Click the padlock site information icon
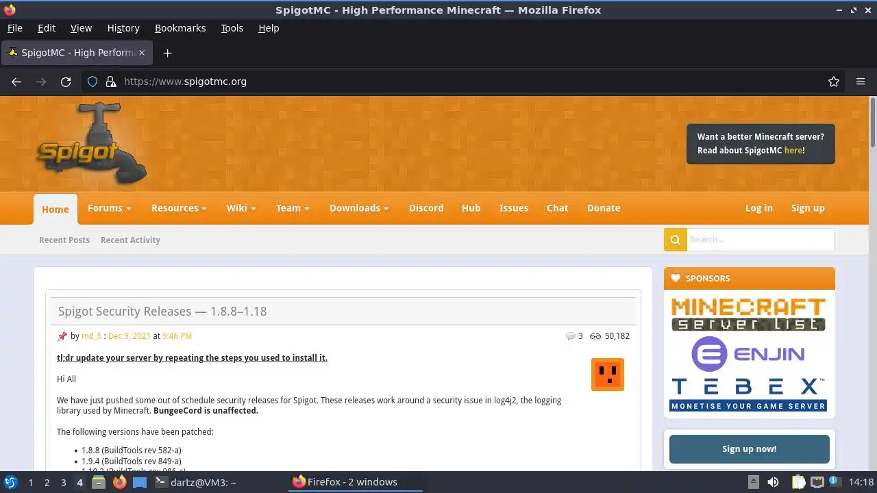877x493 pixels. coord(110,81)
